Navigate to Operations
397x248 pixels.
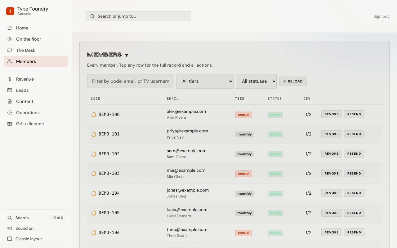point(36,113)
